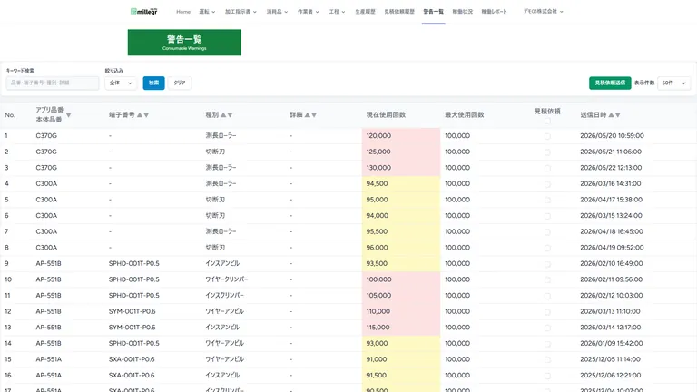697x392 pixels.
Task: Sort 種別 column descending
Action: coord(230,114)
